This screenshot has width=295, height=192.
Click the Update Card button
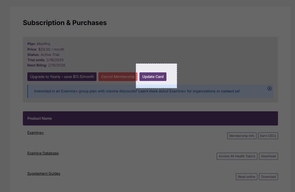(x=153, y=77)
